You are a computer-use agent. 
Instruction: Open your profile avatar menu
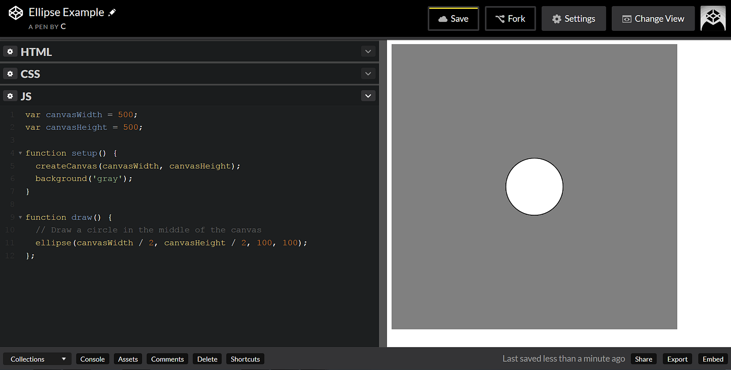coord(713,18)
